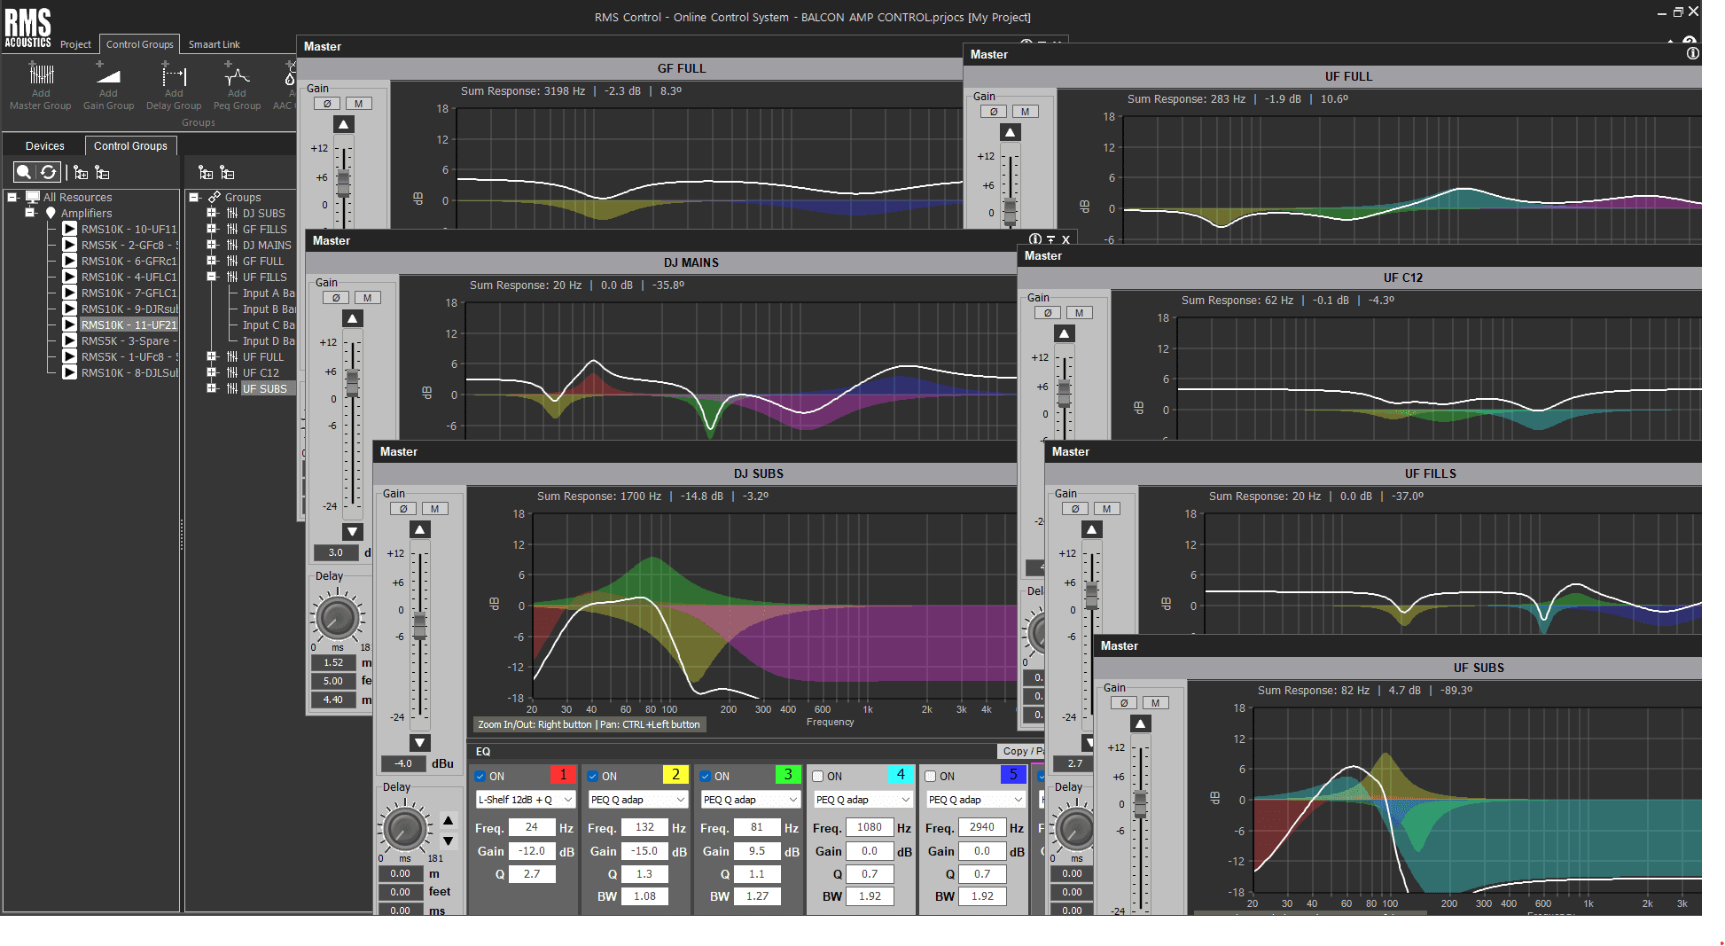
Task: Click the UF FULL gain up arrow
Action: point(1011,132)
